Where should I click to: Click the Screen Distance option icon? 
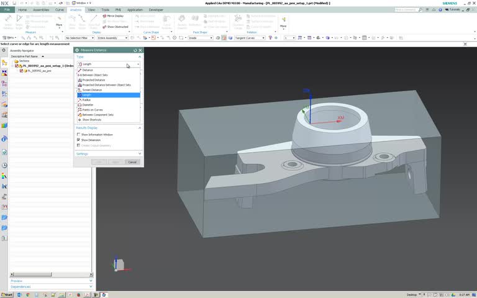click(79, 90)
